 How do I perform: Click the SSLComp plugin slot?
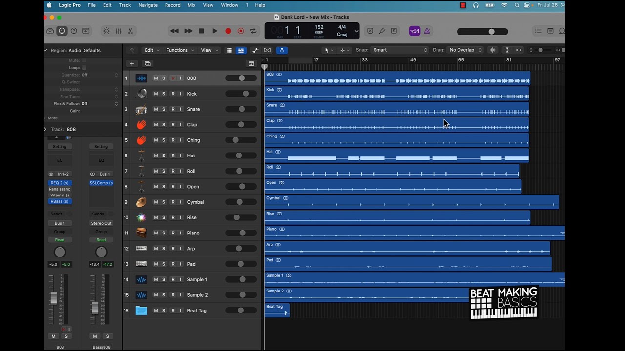coord(101,183)
